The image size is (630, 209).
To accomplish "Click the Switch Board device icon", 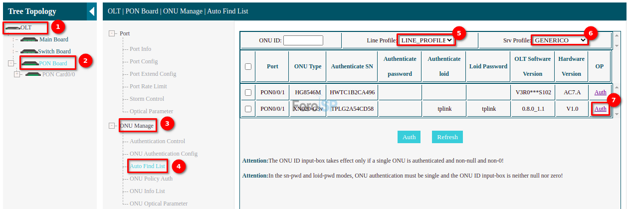I will (29, 51).
